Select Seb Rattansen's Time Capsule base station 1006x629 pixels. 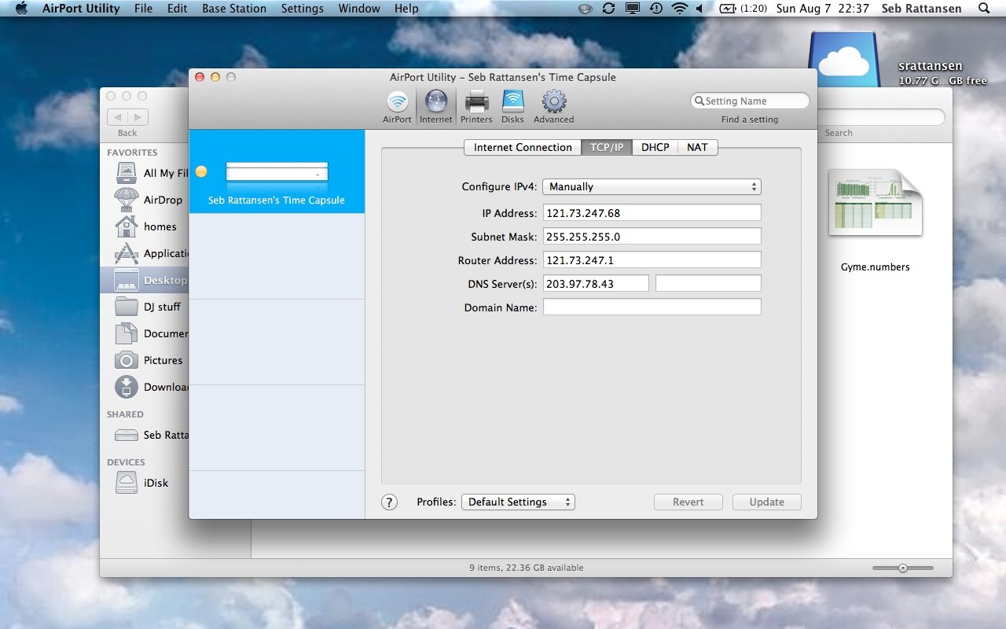tap(277, 171)
